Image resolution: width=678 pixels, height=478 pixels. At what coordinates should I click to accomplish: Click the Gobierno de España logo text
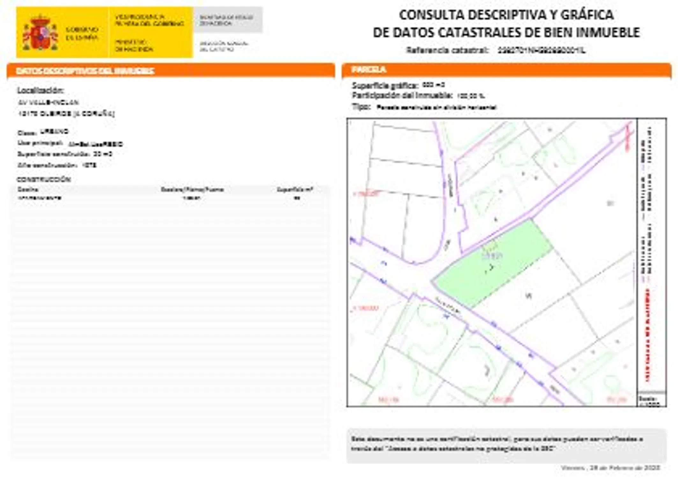point(82,33)
